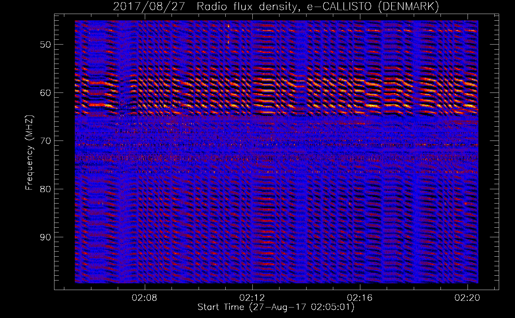Click the 50 frequency tick label
Viewport: 515px width, 318px height.
(45, 44)
